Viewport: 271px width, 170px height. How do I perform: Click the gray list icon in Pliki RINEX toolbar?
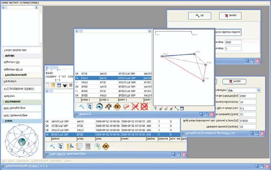[88, 146]
